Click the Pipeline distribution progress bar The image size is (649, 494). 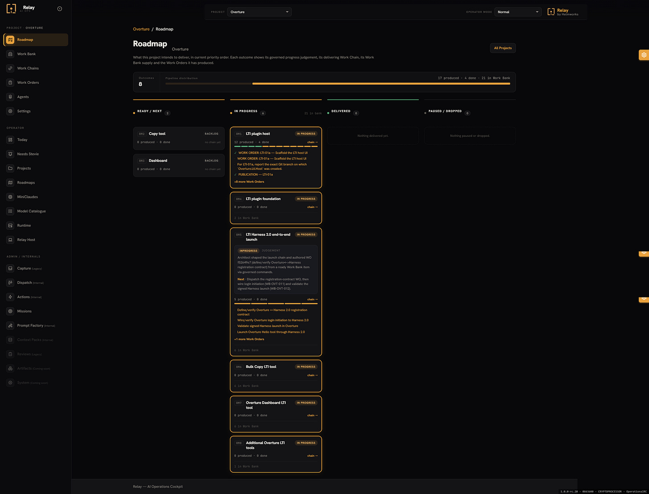pyautogui.click(x=337, y=84)
